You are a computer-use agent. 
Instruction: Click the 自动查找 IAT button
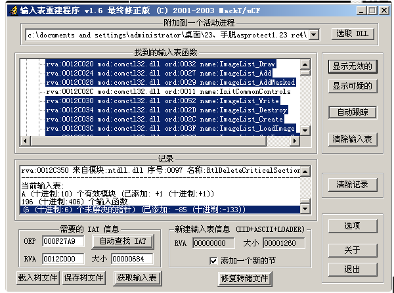click(x=123, y=242)
